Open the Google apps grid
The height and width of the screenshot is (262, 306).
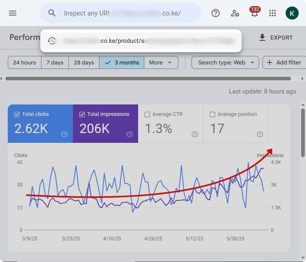click(273, 13)
